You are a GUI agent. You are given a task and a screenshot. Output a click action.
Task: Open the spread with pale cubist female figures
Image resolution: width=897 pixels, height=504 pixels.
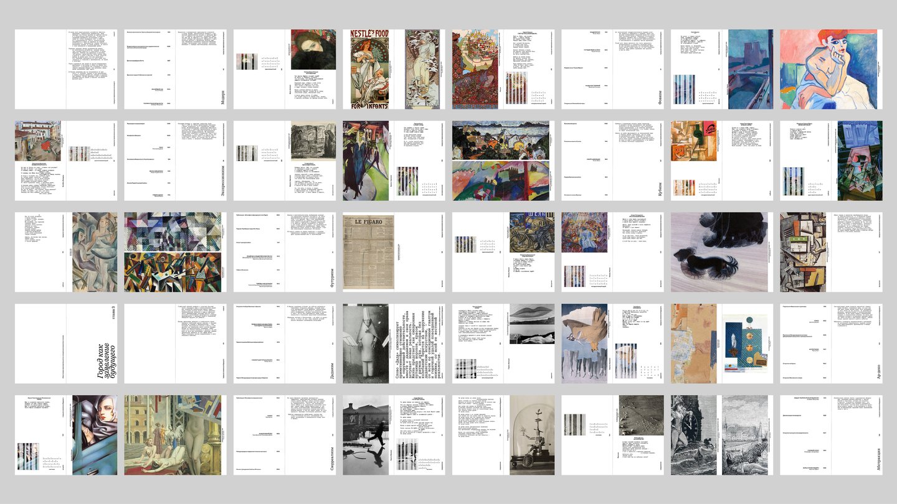[x=66, y=252]
